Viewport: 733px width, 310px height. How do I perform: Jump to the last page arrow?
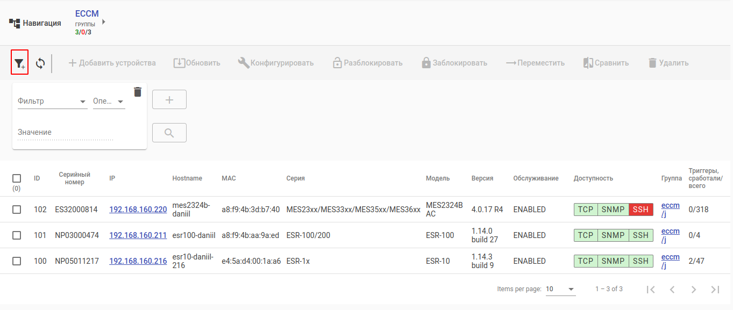715,290
